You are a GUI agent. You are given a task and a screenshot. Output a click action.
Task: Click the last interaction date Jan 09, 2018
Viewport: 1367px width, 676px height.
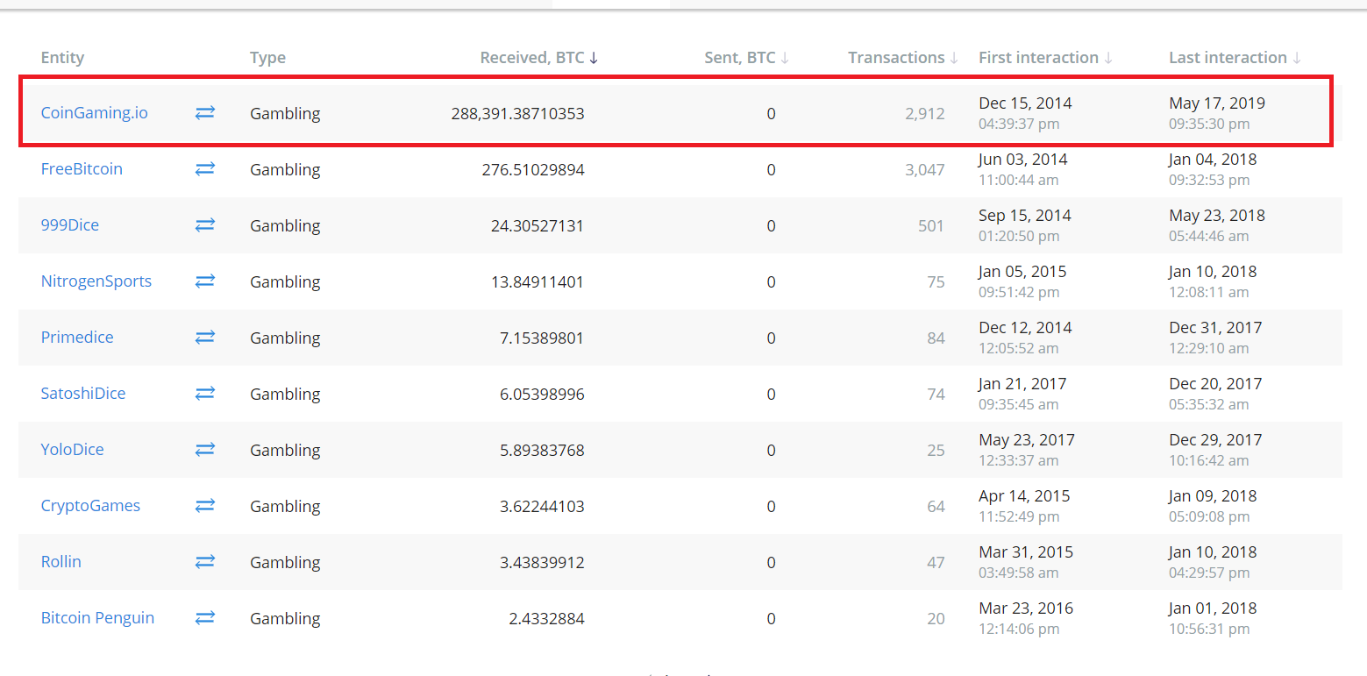pos(1213,496)
